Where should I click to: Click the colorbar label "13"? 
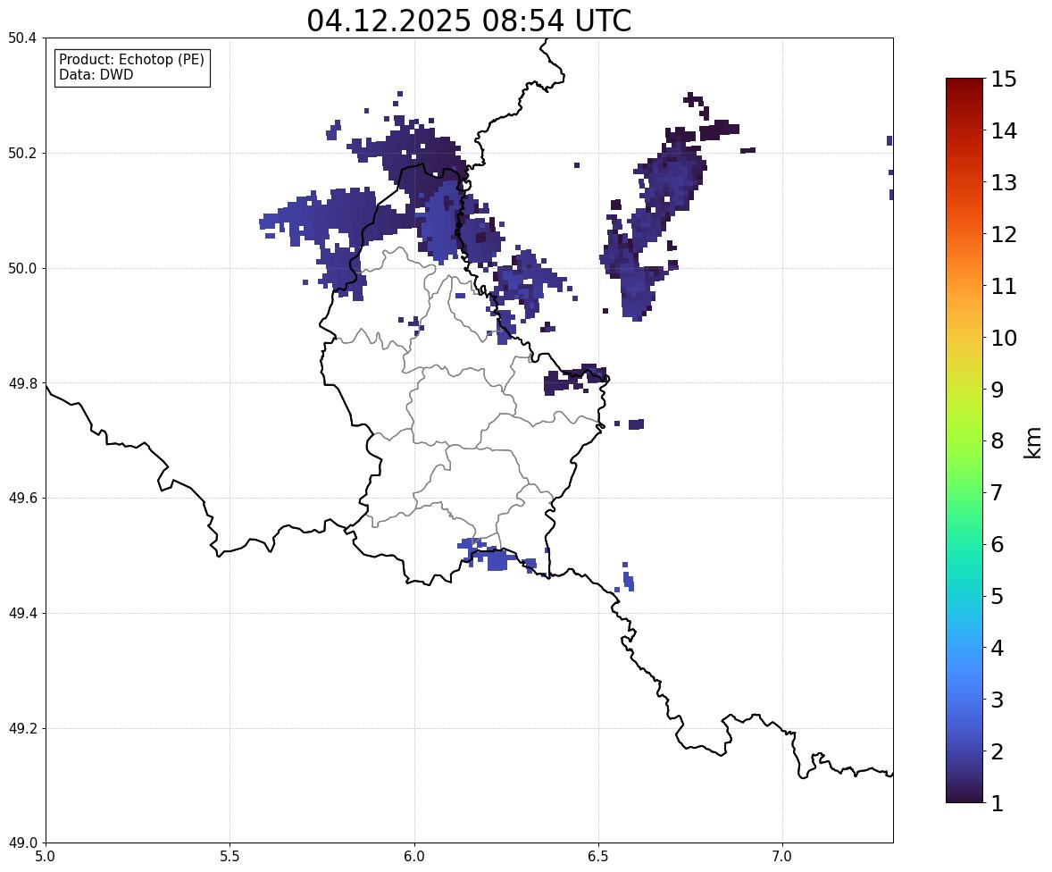click(x=1004, y=182)
